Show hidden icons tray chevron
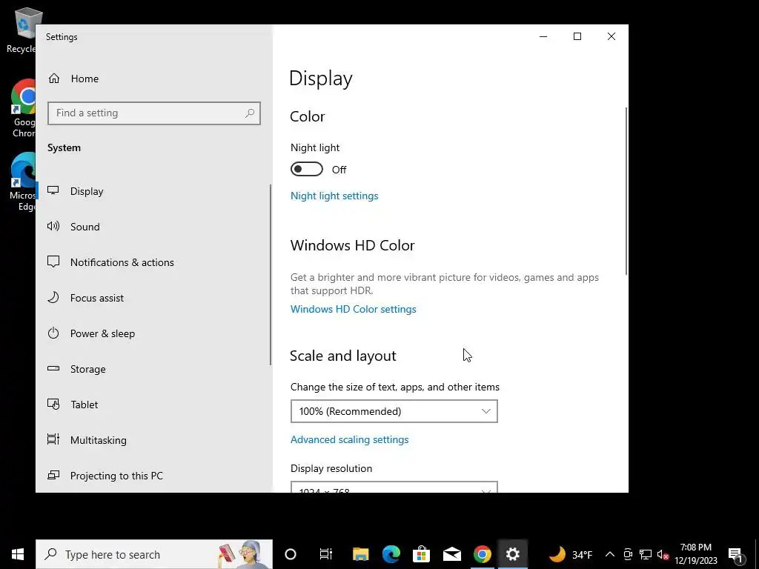This screenshot has width=759, height=569. click(610, 554)
